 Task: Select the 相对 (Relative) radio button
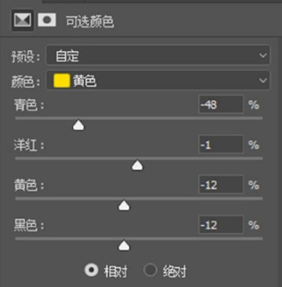[x=91, y=270]
